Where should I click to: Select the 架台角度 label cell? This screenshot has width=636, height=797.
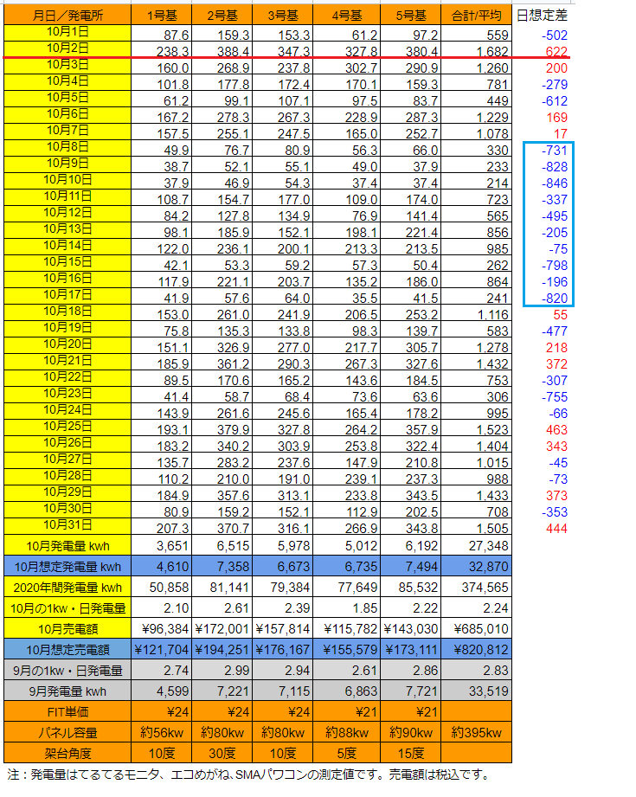(x=67, y=753)
